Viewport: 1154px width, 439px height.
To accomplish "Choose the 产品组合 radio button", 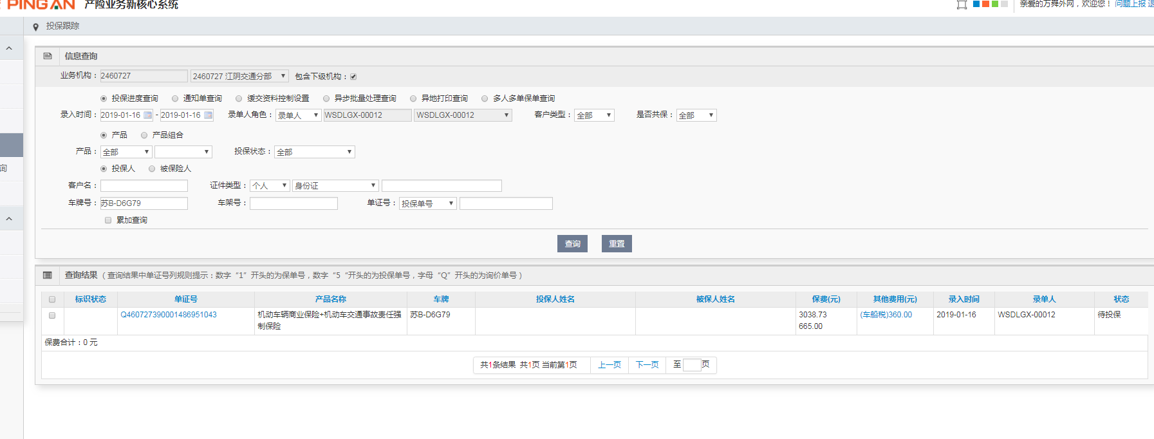I will tap(144, 135).
